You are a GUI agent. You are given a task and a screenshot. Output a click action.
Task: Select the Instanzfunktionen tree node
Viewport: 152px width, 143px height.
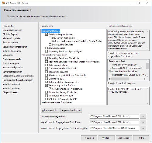tap(51, 31)
